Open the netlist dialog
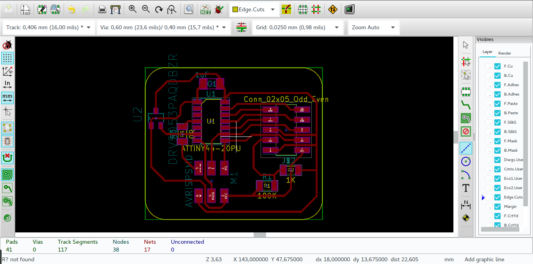This screenshot has width=533, height=264. (206, 9)
